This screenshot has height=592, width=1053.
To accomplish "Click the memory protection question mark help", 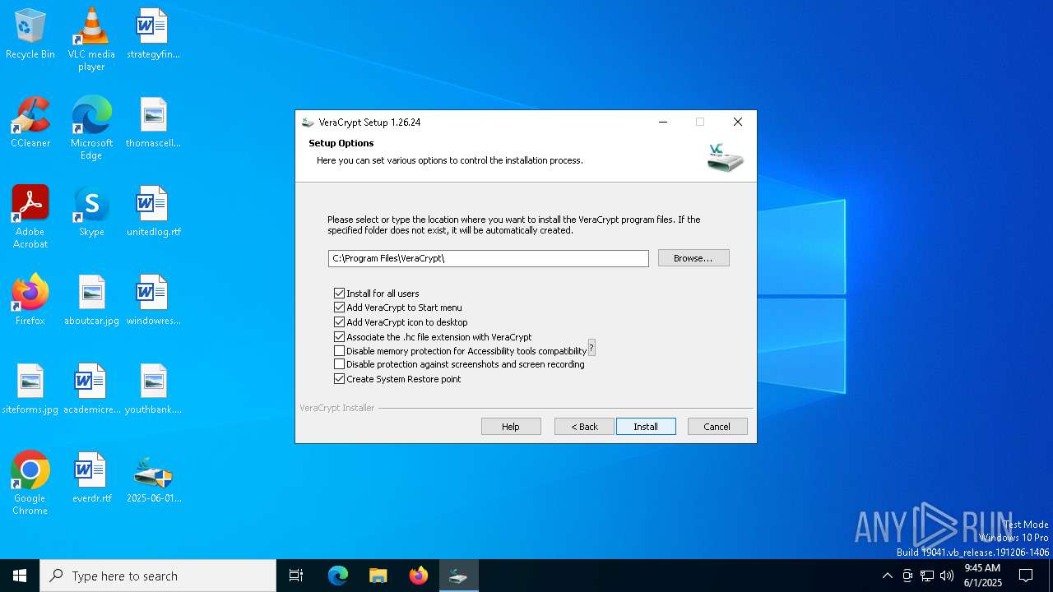I will (591, 348).
